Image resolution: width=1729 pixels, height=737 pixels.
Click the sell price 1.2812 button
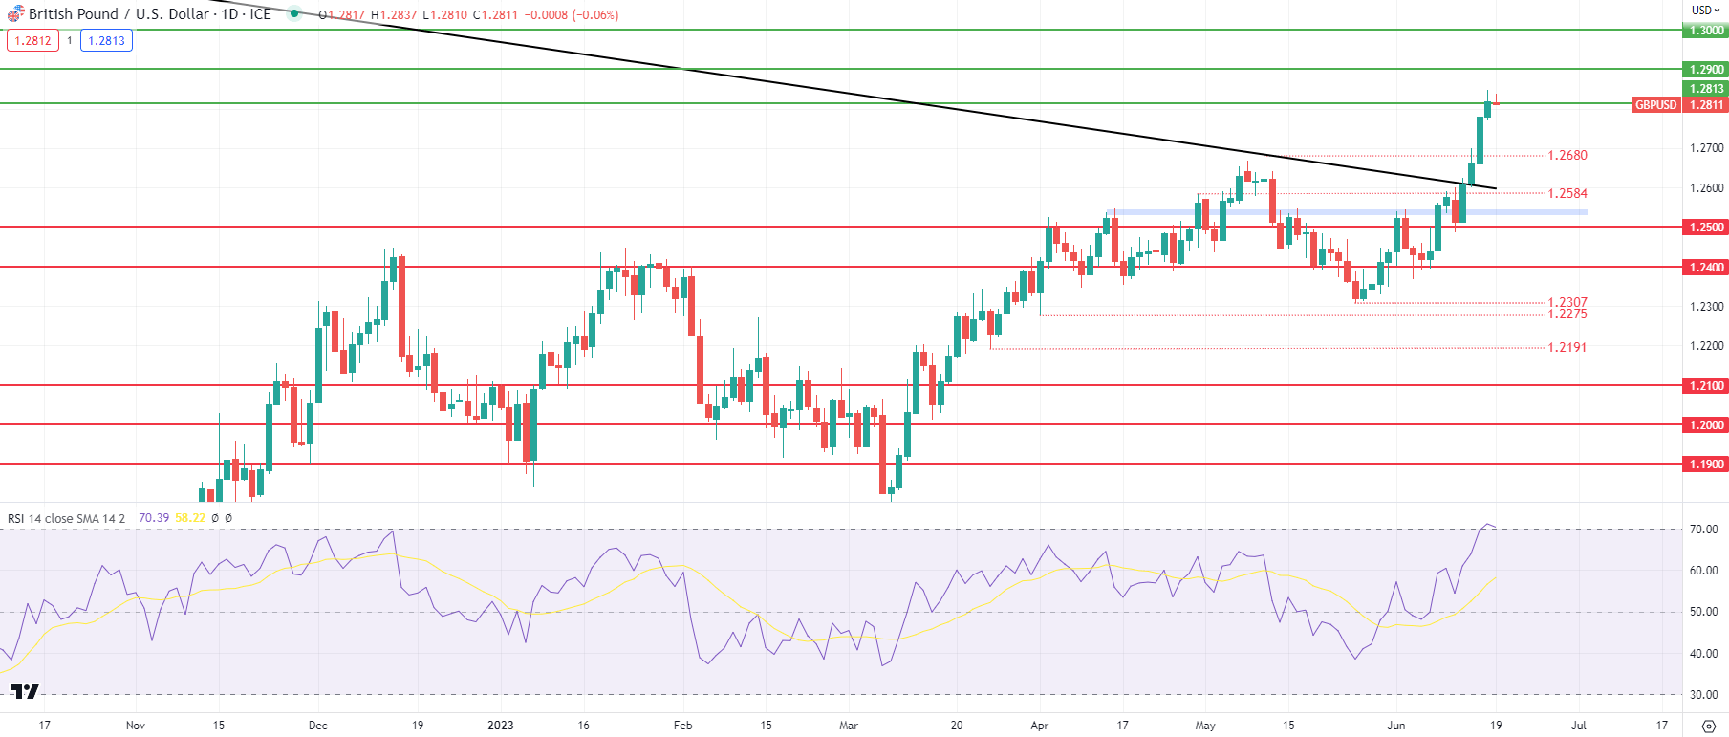point(32,40)
